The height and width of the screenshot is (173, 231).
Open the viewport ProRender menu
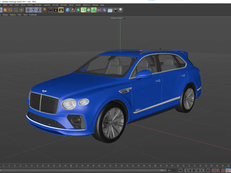33,15
